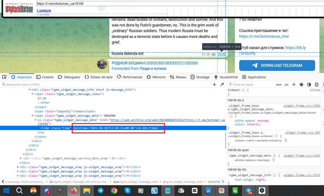This screenshot has height=196, width=324.
Task: Collapse the tgme_widget_message_date anchor node
Action: pyautogui.click(x=35, y=120)
